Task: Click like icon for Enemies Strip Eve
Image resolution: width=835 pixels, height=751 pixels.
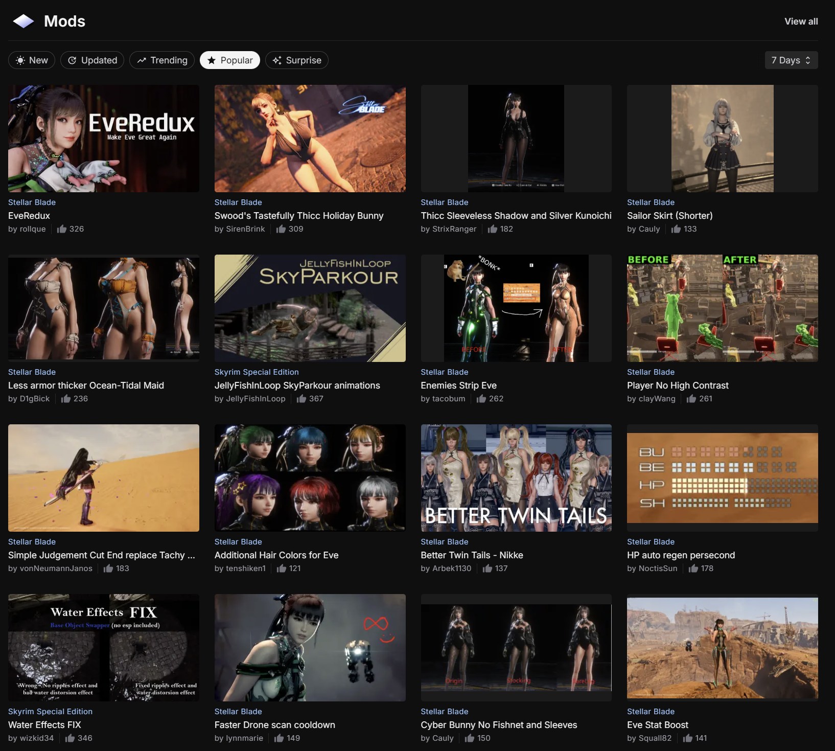Action: point(481,399)
